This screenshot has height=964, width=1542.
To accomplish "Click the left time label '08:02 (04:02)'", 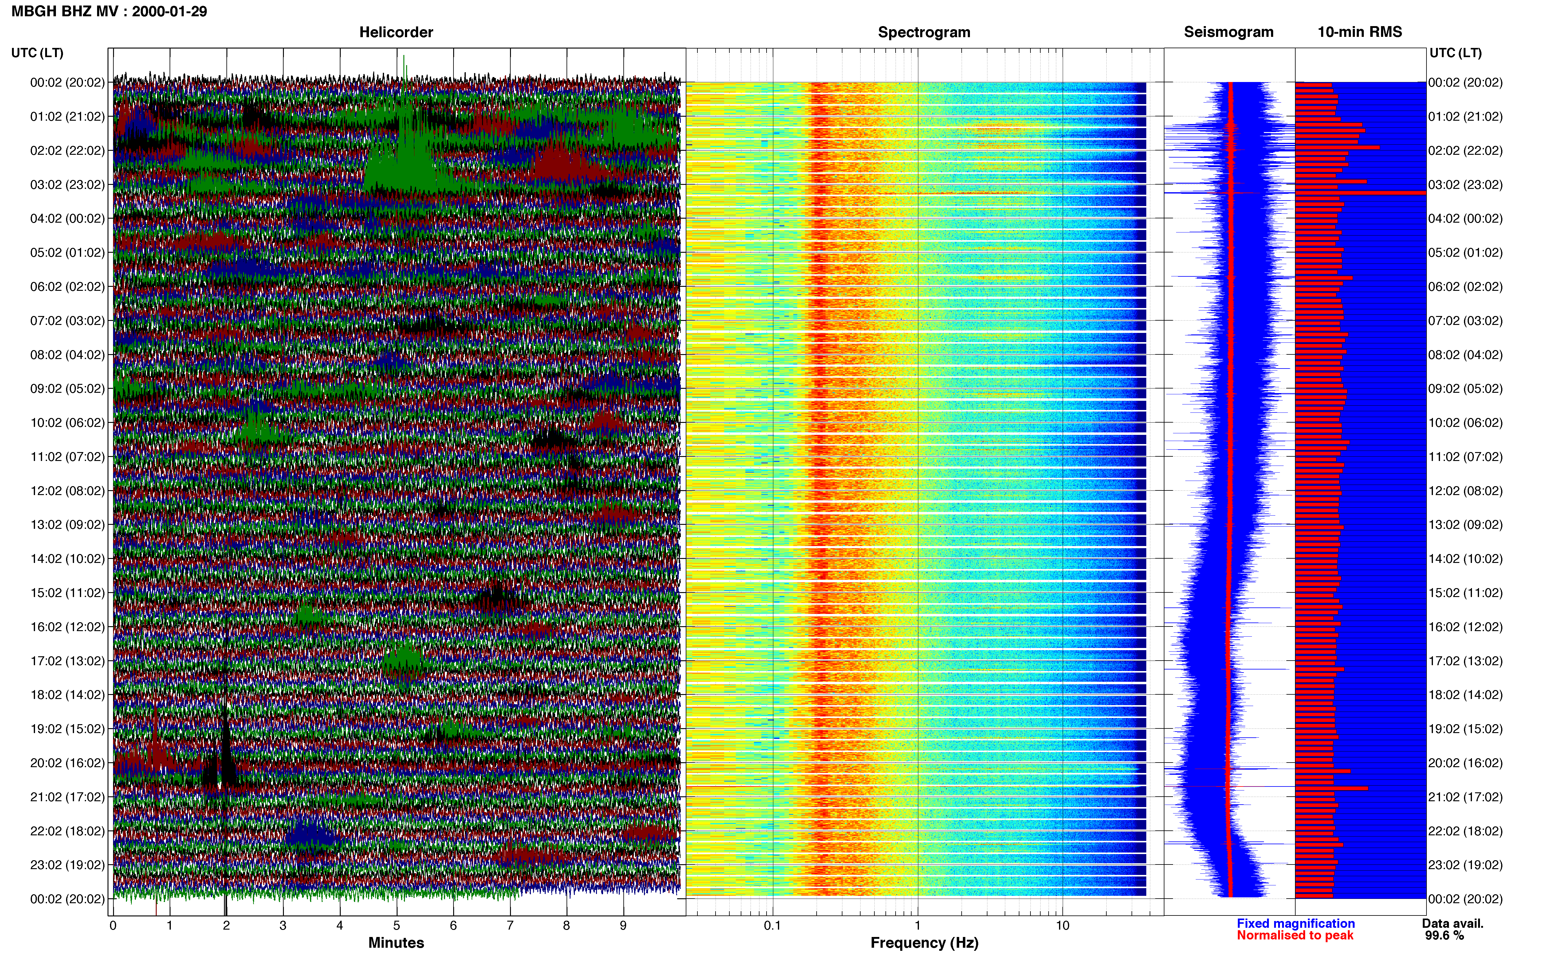I will [x=68, y=354].
